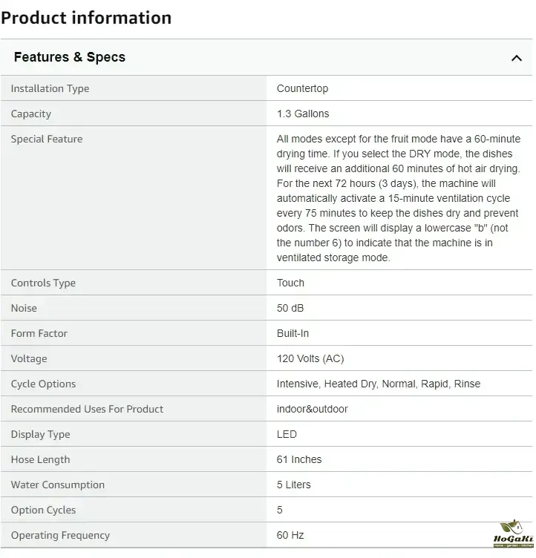This screenshot has height=558, width=536.
Task: Click the 50 dB noise value
Action: [x=290, y=308]
